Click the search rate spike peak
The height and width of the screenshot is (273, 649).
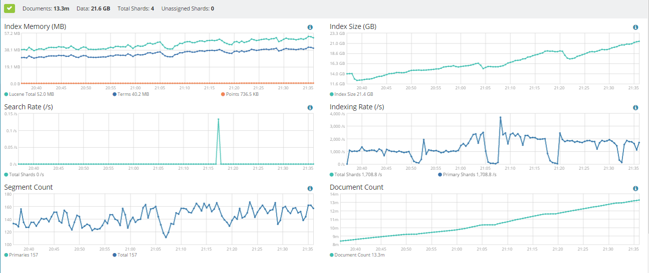(219, 119)
